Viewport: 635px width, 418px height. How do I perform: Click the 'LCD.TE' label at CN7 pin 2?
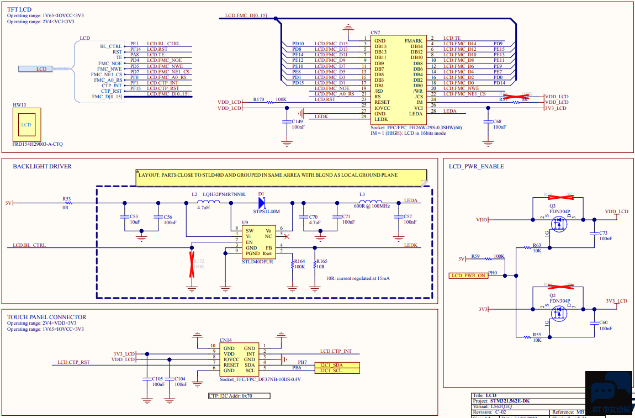tap(452, 38)
